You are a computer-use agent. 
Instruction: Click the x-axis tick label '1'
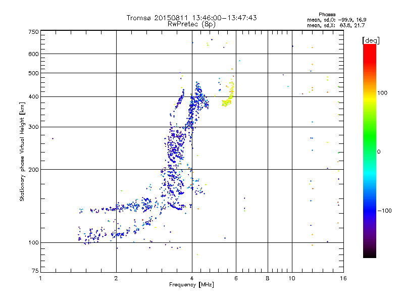click(40, 278)
